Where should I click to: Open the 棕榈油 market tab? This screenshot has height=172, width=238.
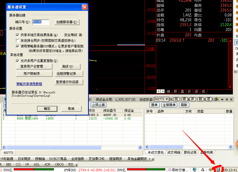40,159
